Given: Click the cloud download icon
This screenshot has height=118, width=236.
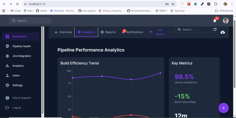Looking at the screenshot, I should 223,32.
